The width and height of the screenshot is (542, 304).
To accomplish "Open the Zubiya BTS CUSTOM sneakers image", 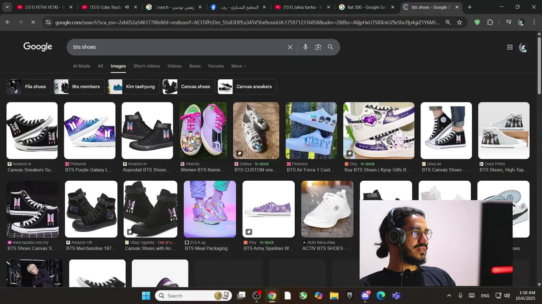I will pyautogui.click(x=256, y=130).
